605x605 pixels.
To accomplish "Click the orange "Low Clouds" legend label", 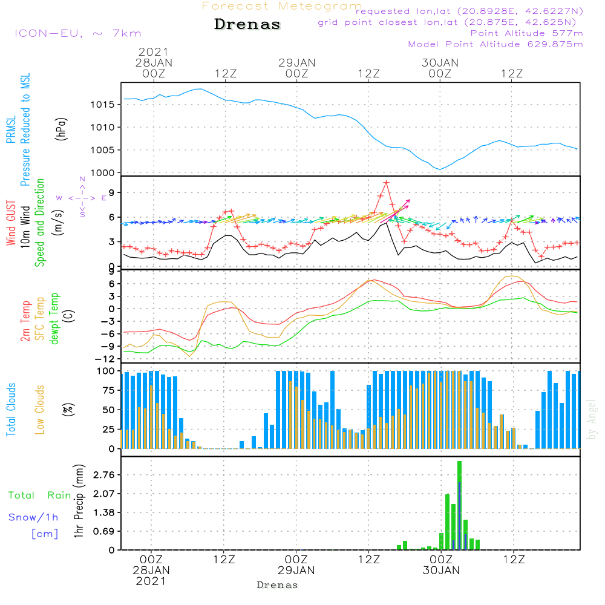I will pos(40,410).
